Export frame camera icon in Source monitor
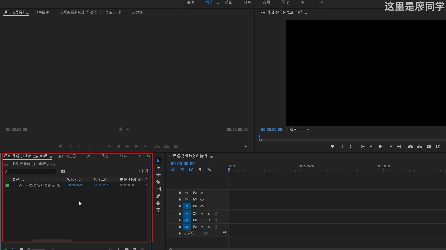 click(x=176, y=146)
